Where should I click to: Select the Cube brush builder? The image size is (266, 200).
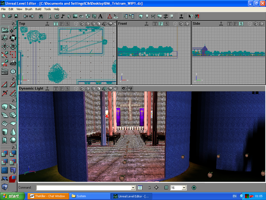click(x=5, y=107)
